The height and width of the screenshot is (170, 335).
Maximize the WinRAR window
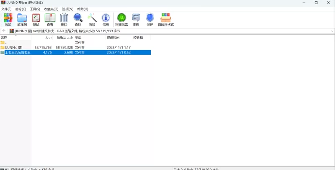pos(316,3)
